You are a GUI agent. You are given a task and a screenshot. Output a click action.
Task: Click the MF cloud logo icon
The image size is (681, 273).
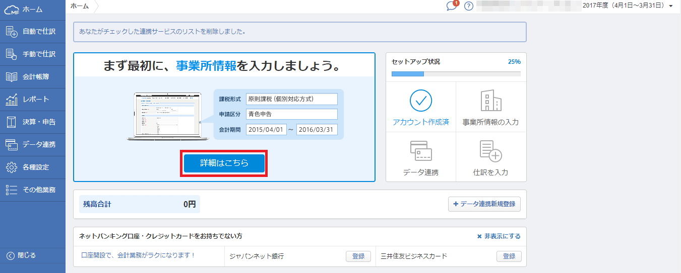click(11, 10)
